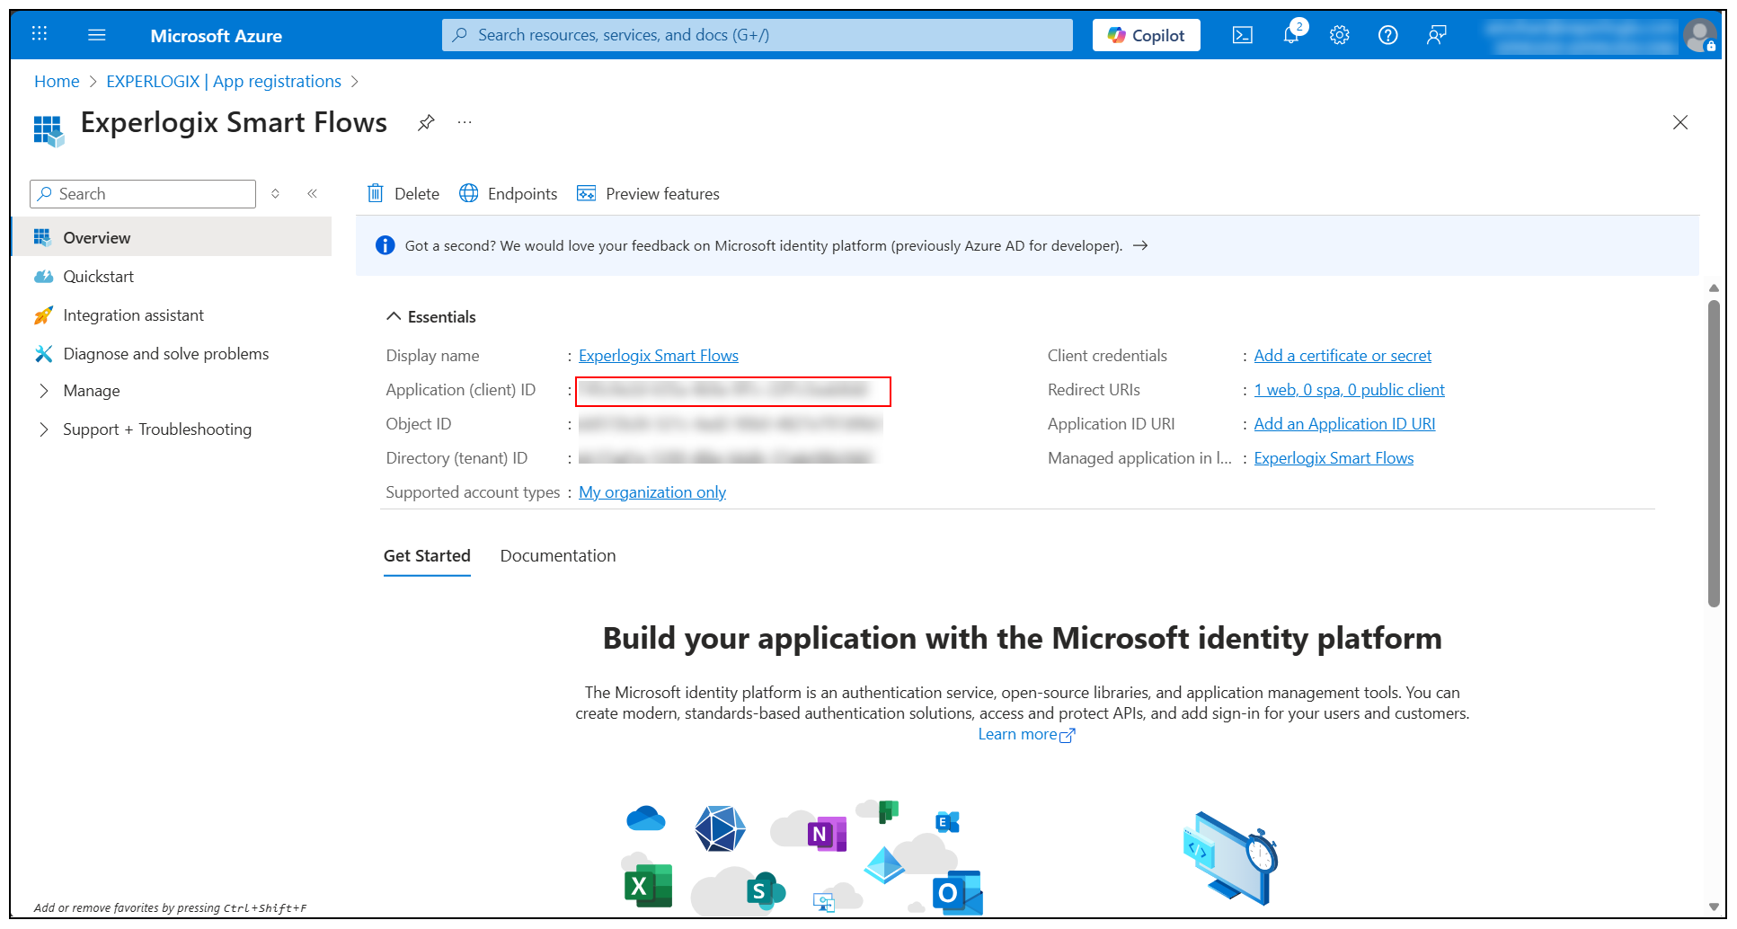This screenshot has width=1737, height=929.
Task: Click the vertical scrollbar thumb
Action: [1714, 454]
